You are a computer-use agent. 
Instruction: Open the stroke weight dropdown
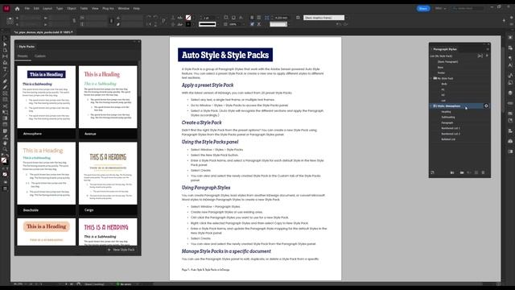(x=217, y=18)
